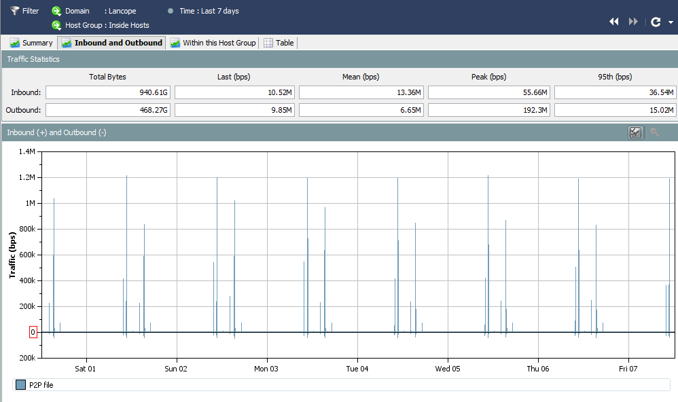Click the Inbound Peak bps field 55.66M
Image resolution: width=678 pixels, height=402 pixels.
pos(489,92)
